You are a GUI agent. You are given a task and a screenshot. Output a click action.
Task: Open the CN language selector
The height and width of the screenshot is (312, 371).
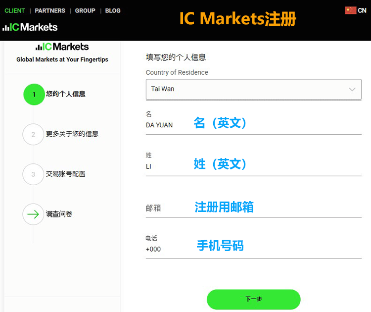pos(356,10)
